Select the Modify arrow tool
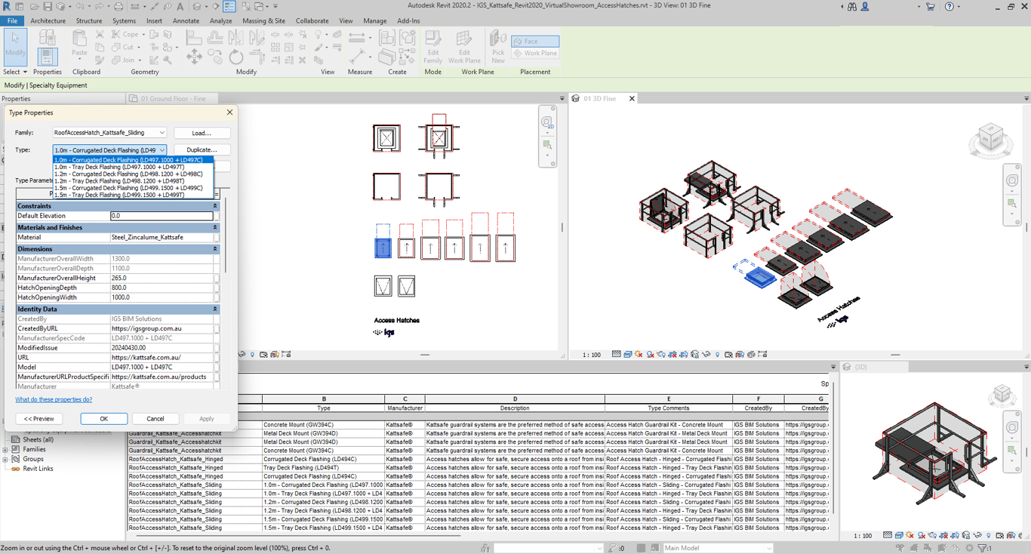The height and width of the screenshot is (554, 1031). pos(15,45)
